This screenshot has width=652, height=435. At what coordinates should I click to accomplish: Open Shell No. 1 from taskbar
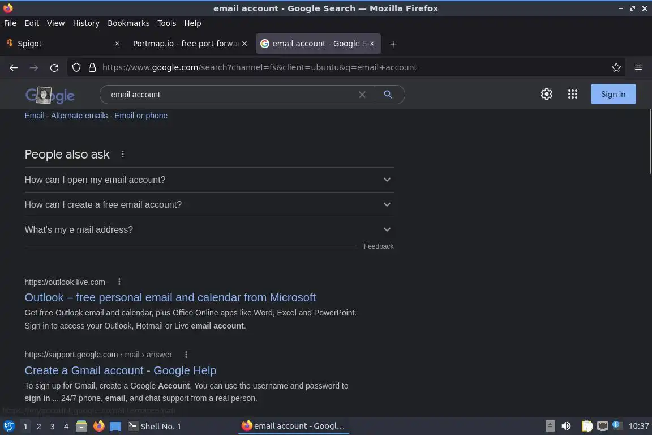155,427
